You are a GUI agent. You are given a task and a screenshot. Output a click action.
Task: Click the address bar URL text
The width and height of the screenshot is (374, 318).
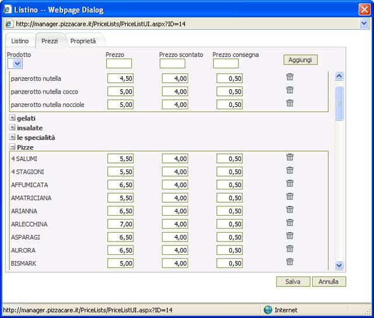101,24
